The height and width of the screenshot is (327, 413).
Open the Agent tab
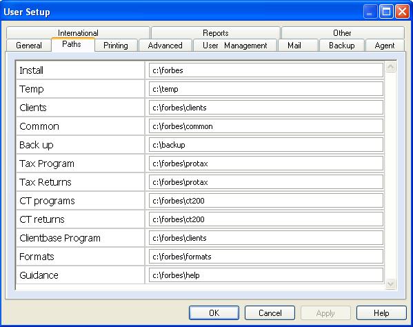[x=385, y=46]
